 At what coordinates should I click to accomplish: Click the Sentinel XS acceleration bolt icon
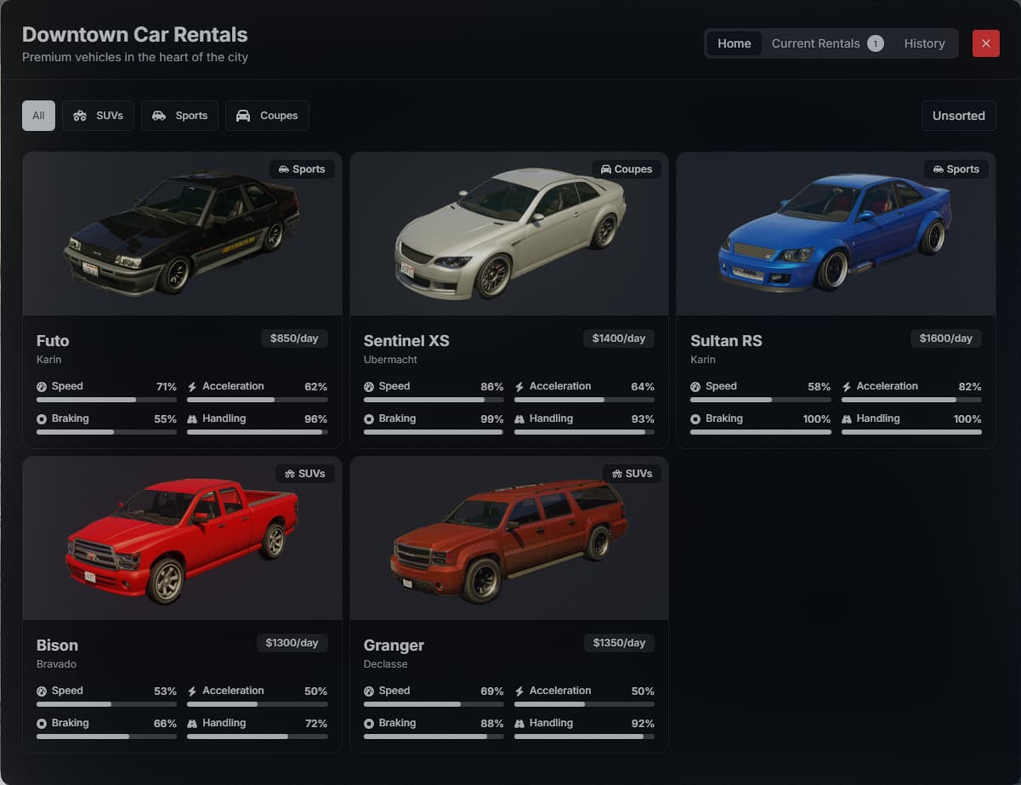519,387
